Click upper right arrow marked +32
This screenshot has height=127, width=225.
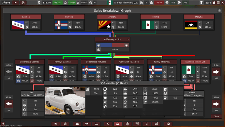pos(216,72)
